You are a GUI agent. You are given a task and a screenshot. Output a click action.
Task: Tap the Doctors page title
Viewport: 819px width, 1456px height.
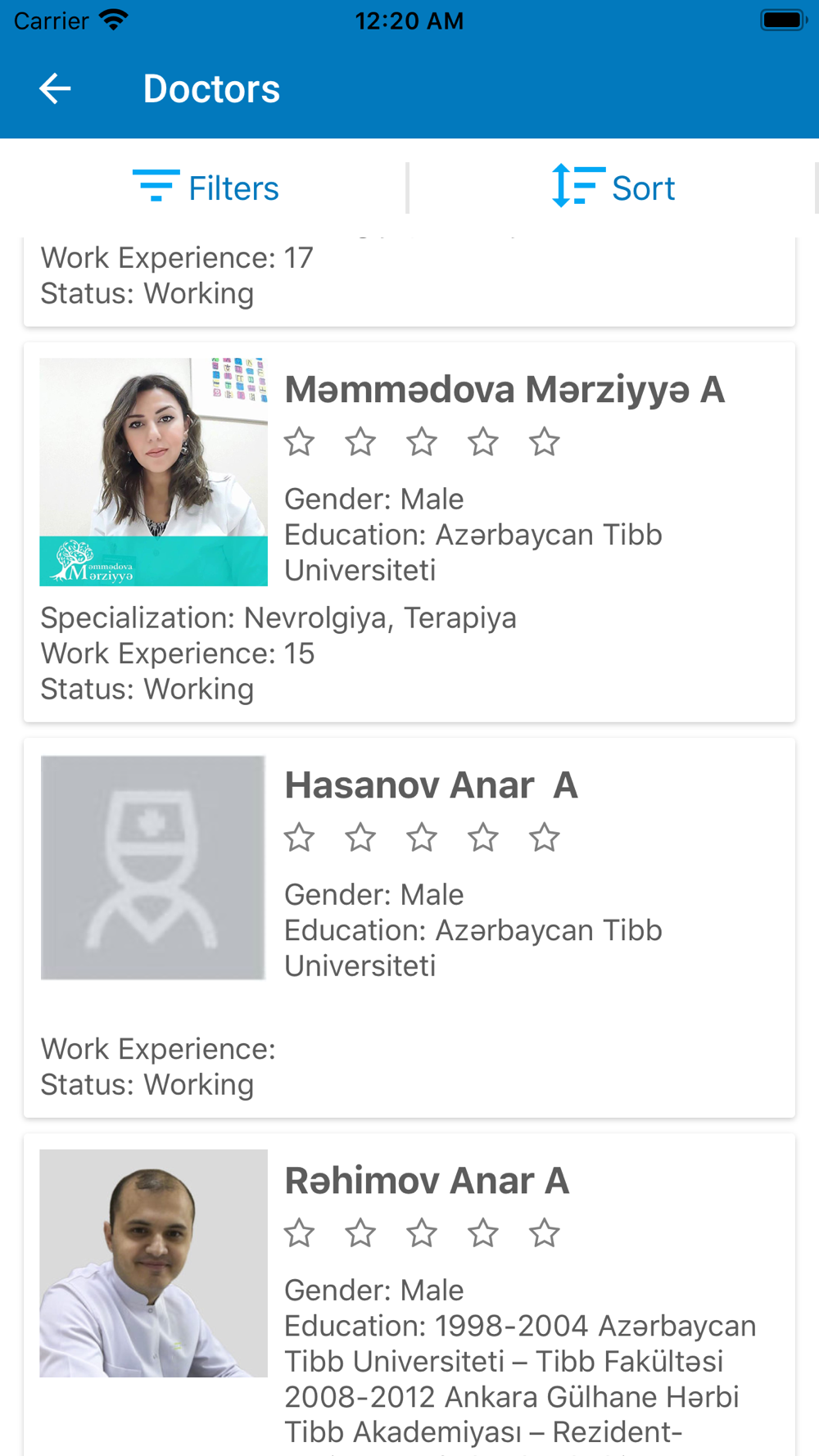tap(211, 88)
